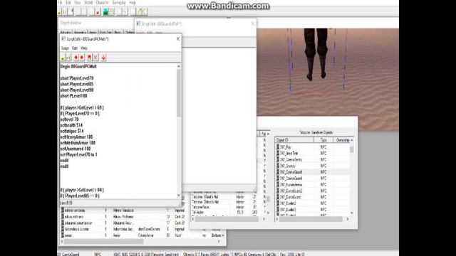Click the window icon in front Script Edit title bar
The image size is (456, 256).
pyautogui.click(x=63, y=38)
